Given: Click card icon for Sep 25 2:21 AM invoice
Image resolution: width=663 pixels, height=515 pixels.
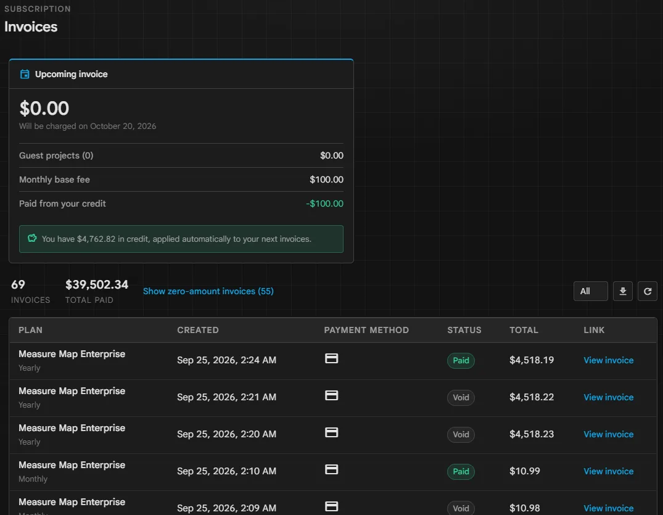Looking at the screenshot, I should pos(332,396).
